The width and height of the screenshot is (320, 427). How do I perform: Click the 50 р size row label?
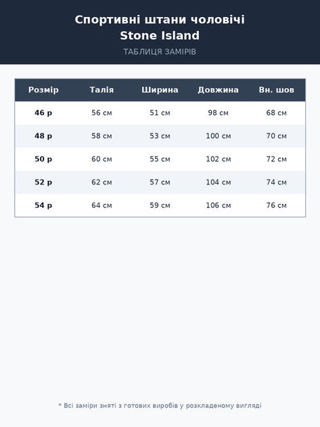[x=43, y=159]
